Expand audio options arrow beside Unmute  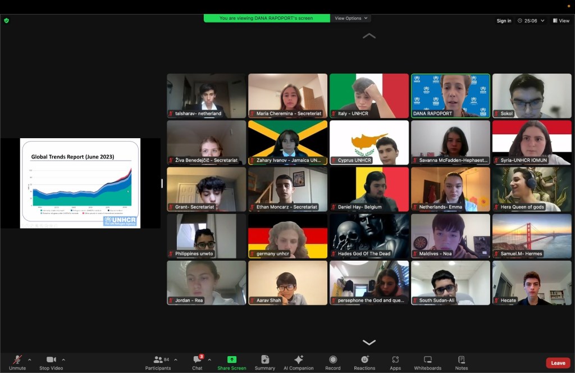point(30,360)
